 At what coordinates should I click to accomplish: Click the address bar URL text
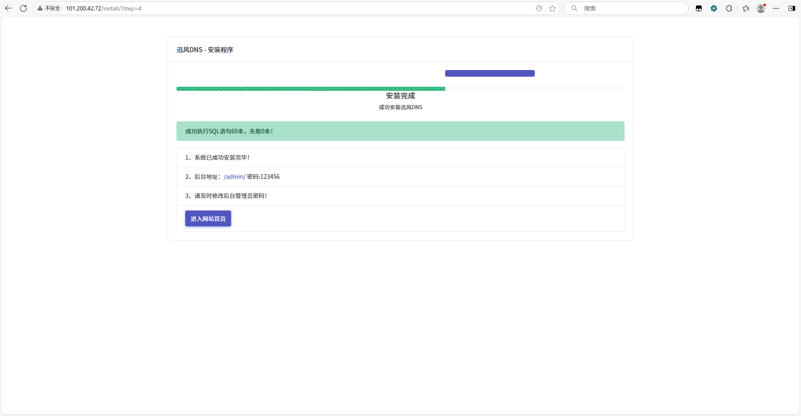click(x=104, y=8)
